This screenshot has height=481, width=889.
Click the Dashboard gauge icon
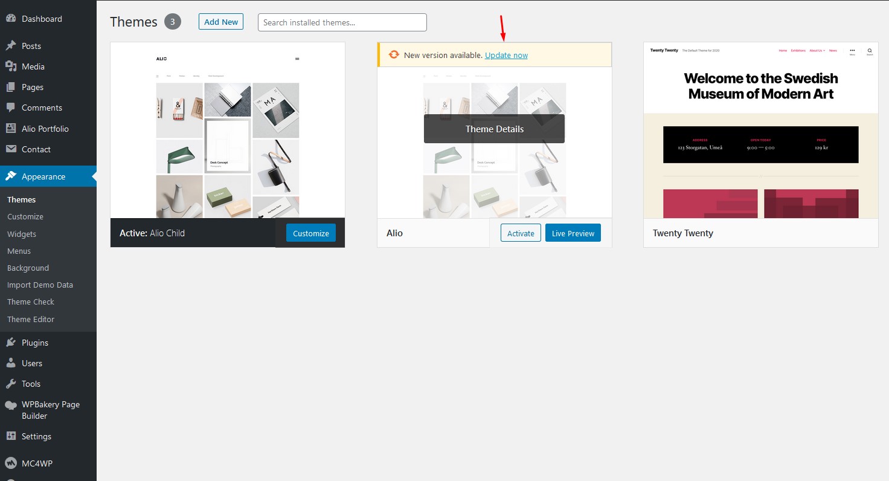11,19
